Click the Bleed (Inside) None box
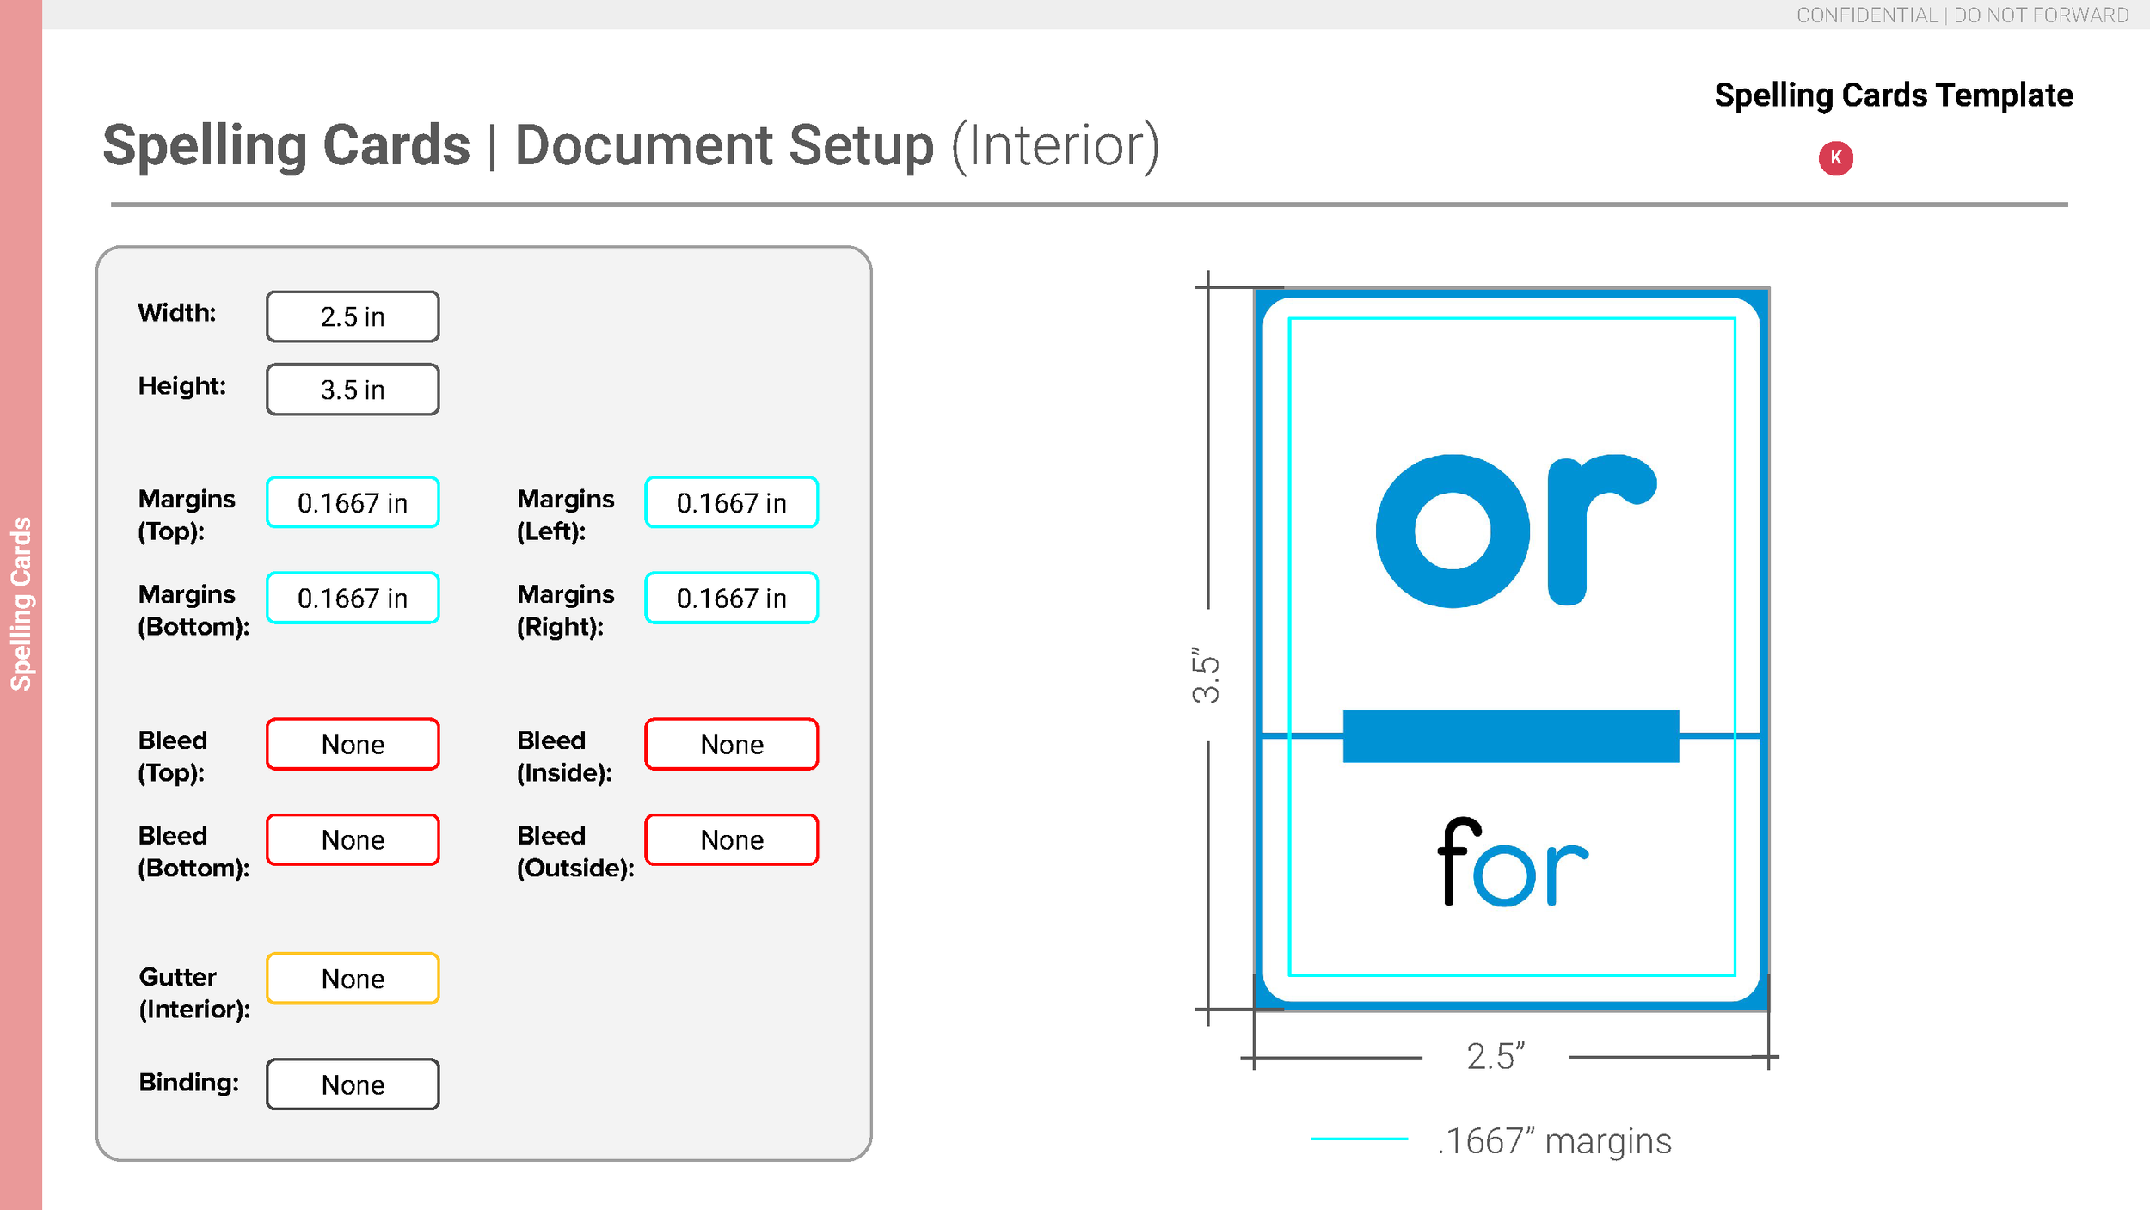Viewport: 2150px width, 1210px height. [x=731, y=744]
